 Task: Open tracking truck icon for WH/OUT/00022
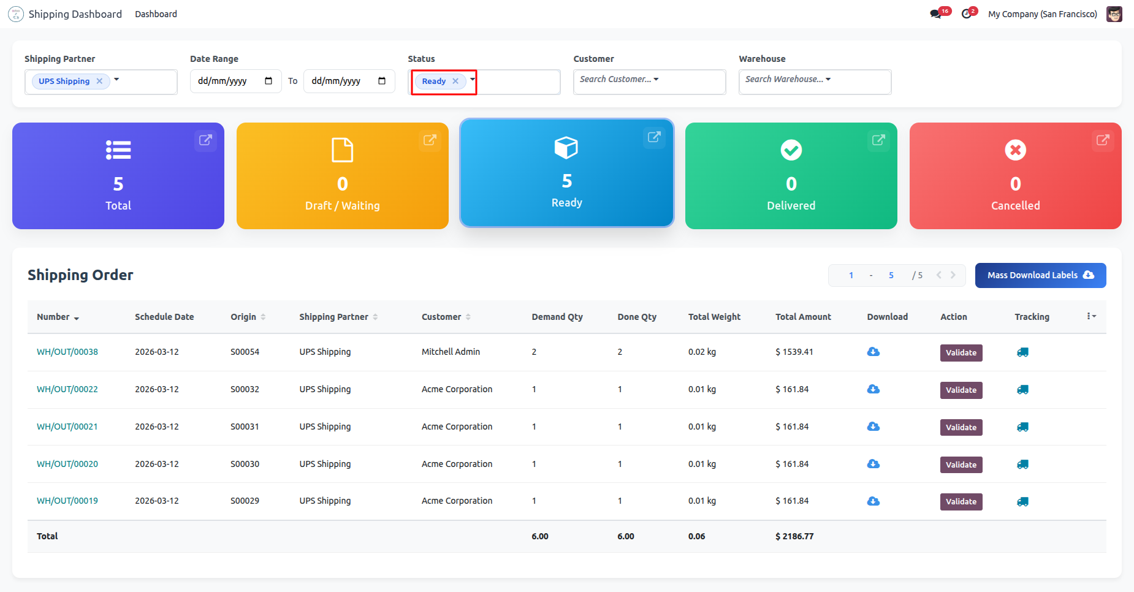point(1022,390)
